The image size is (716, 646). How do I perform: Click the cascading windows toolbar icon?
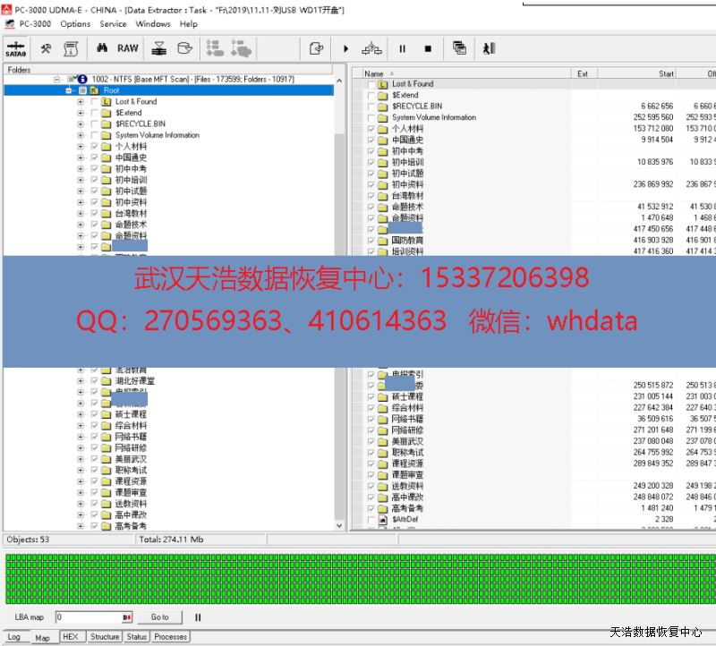tap(459, 48)
